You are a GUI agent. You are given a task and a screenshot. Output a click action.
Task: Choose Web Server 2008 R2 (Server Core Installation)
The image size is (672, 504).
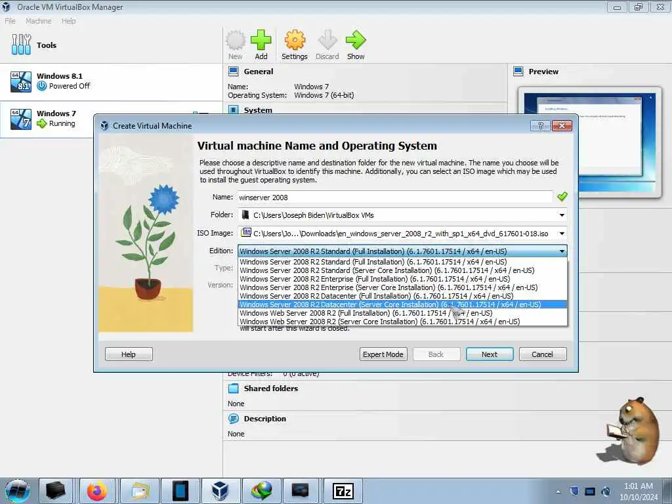402,322
